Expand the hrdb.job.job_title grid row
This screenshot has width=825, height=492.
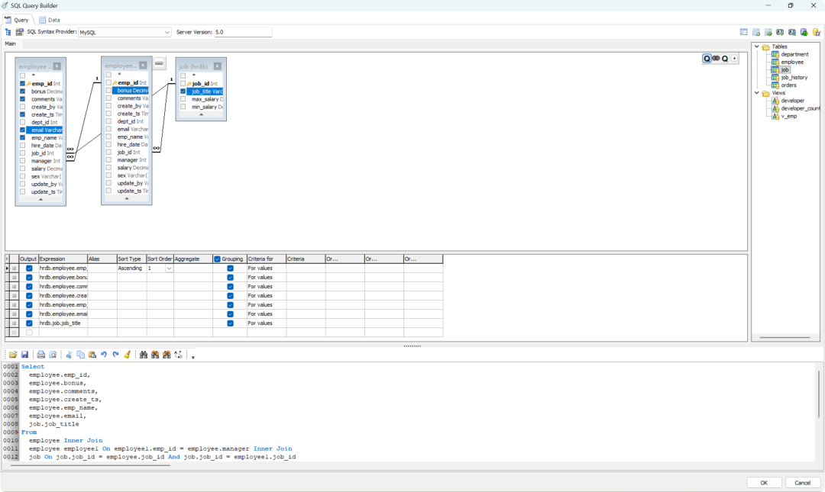[15, 323]
